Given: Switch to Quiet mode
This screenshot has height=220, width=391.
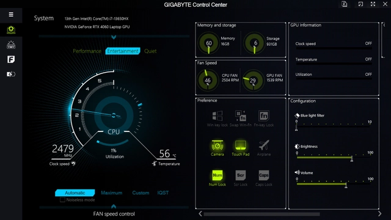Looking at the screenshot, I should click(150, 51).
